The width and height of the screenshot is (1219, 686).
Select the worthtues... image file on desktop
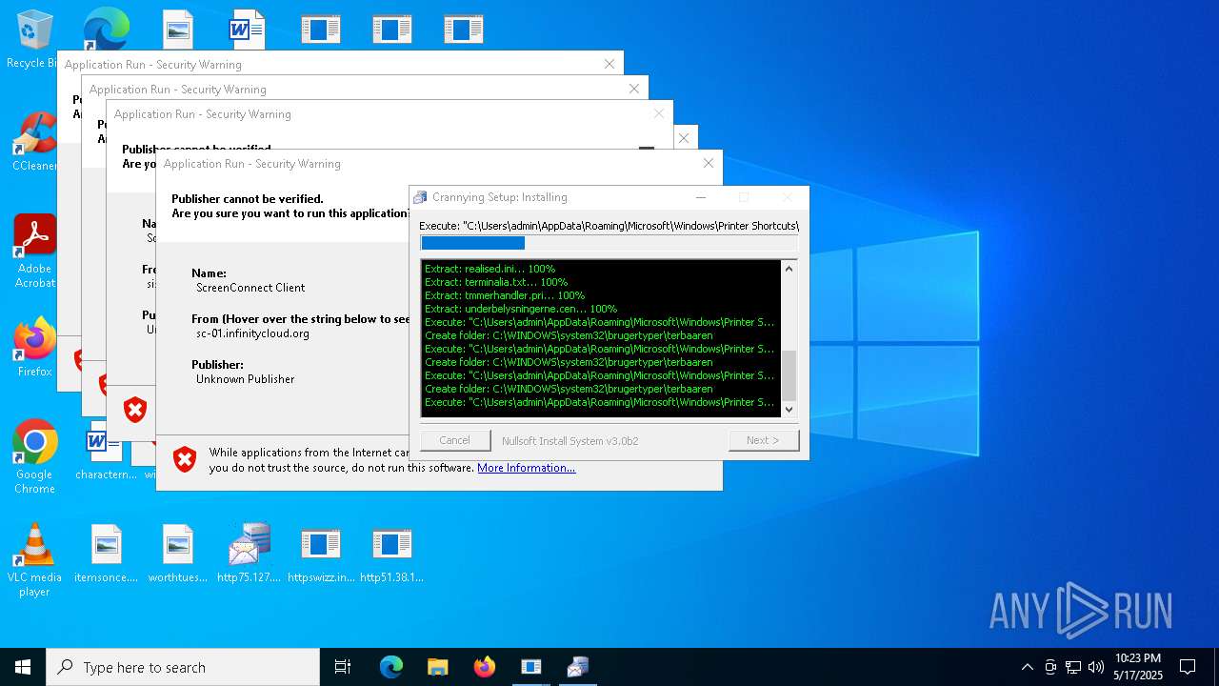178,553
